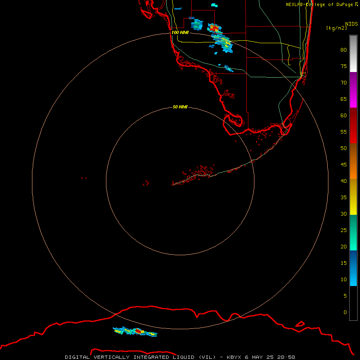Viewport: 360px width, 360px height.
Task: Click the 45 value on the VIL scale
Action: pyautogui.click(x=344, y=165)
